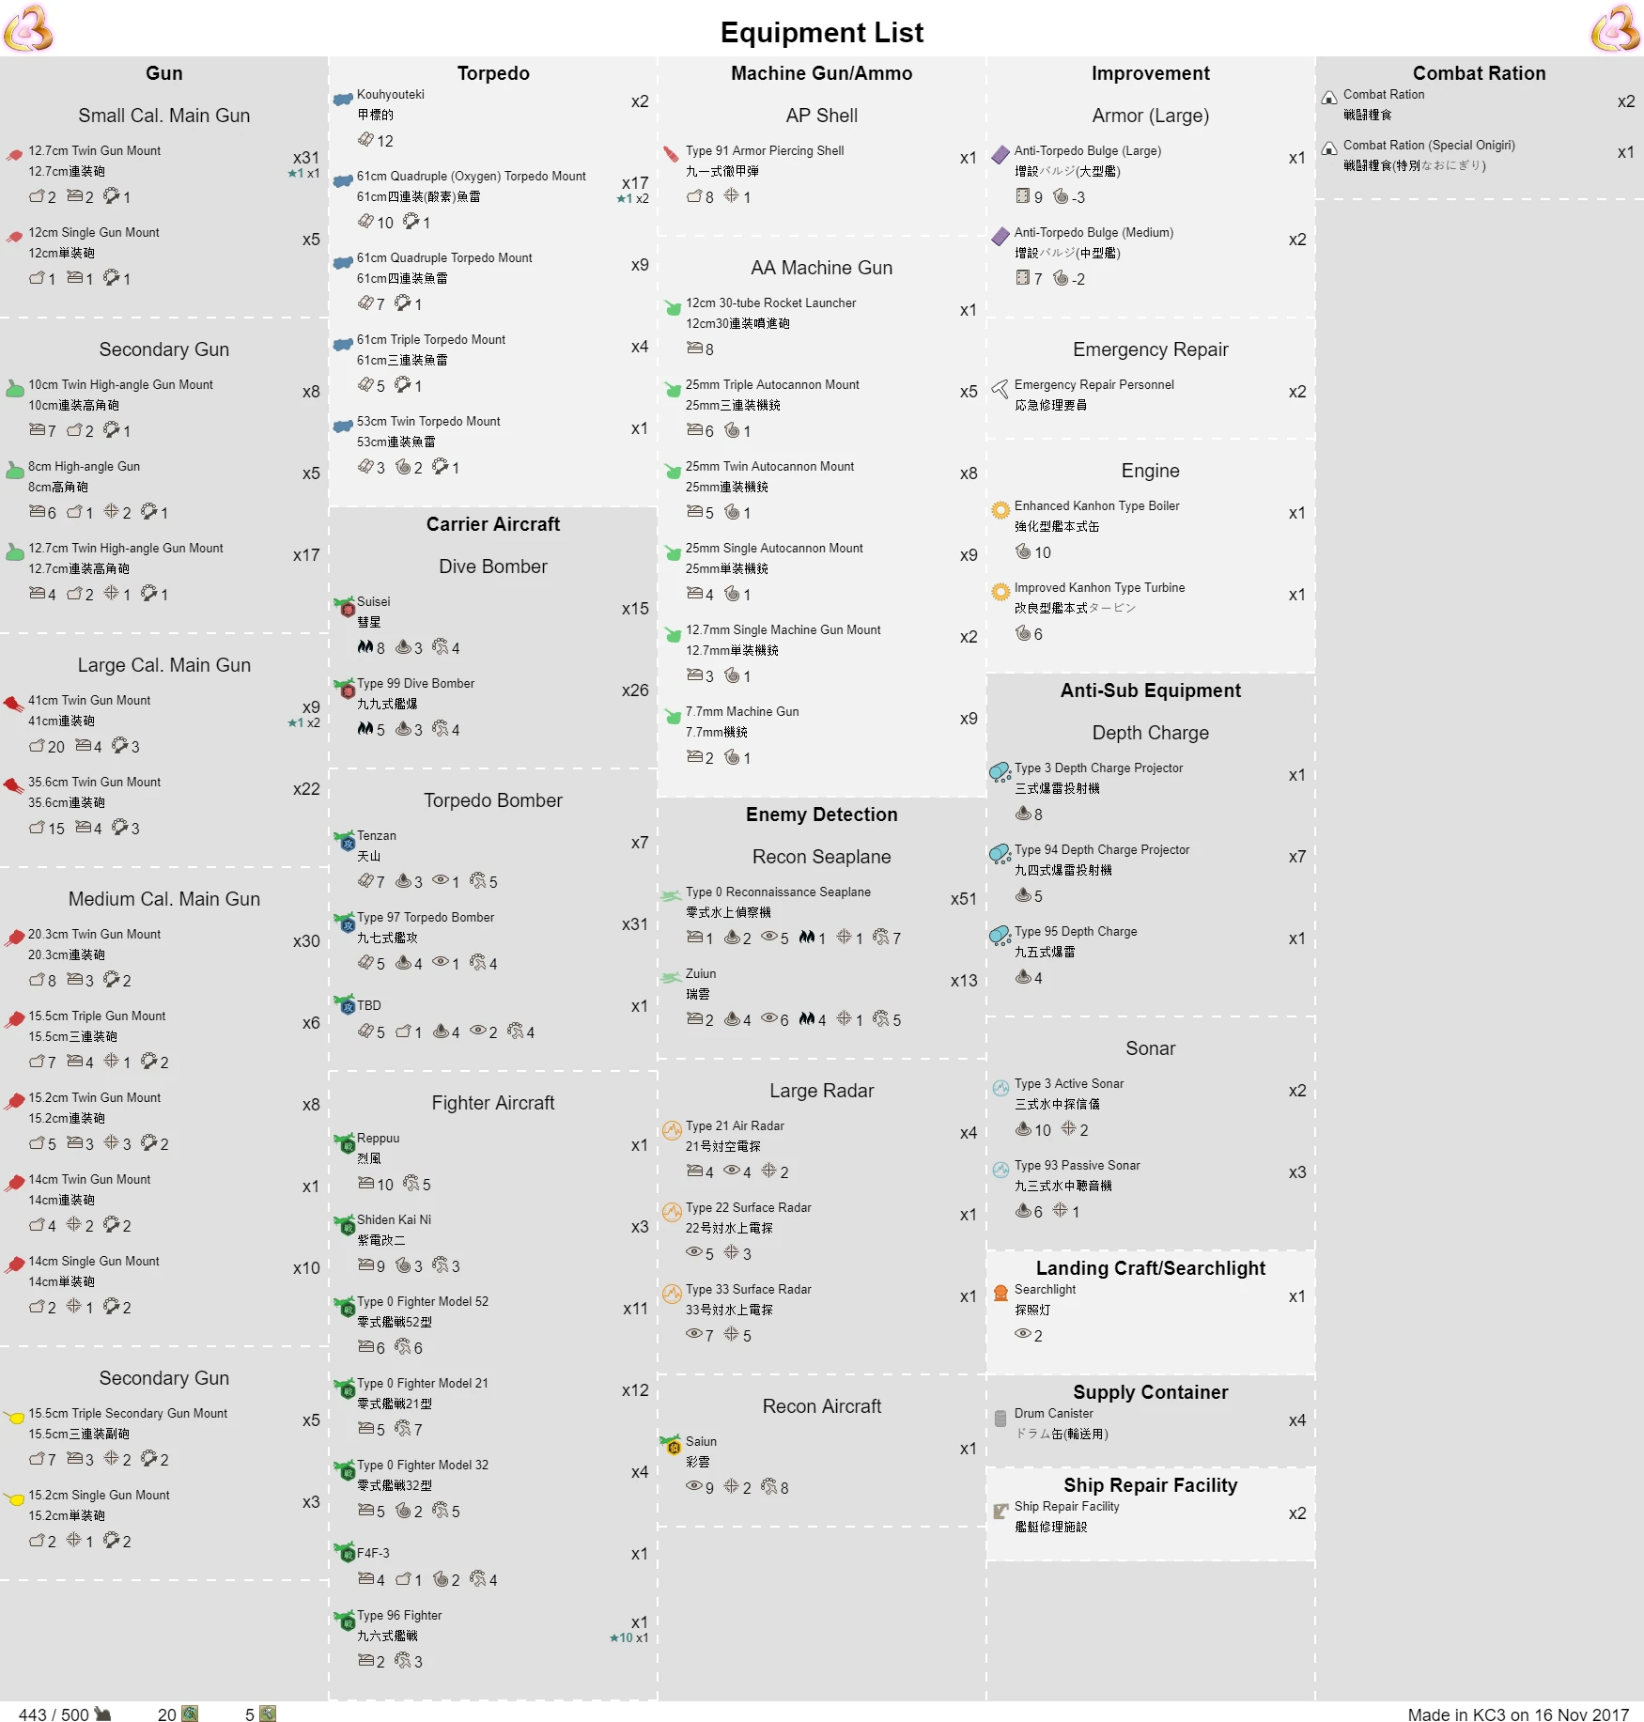Click the Type 21 Air Radar icon
Screen dimensions: 1644x1722
coord(672,1130)
